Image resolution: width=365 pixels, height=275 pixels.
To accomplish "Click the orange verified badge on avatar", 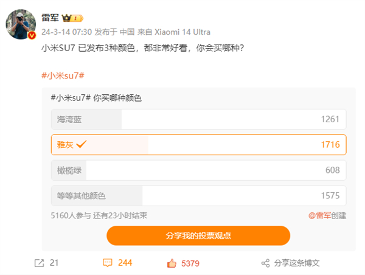I will 33,37.
